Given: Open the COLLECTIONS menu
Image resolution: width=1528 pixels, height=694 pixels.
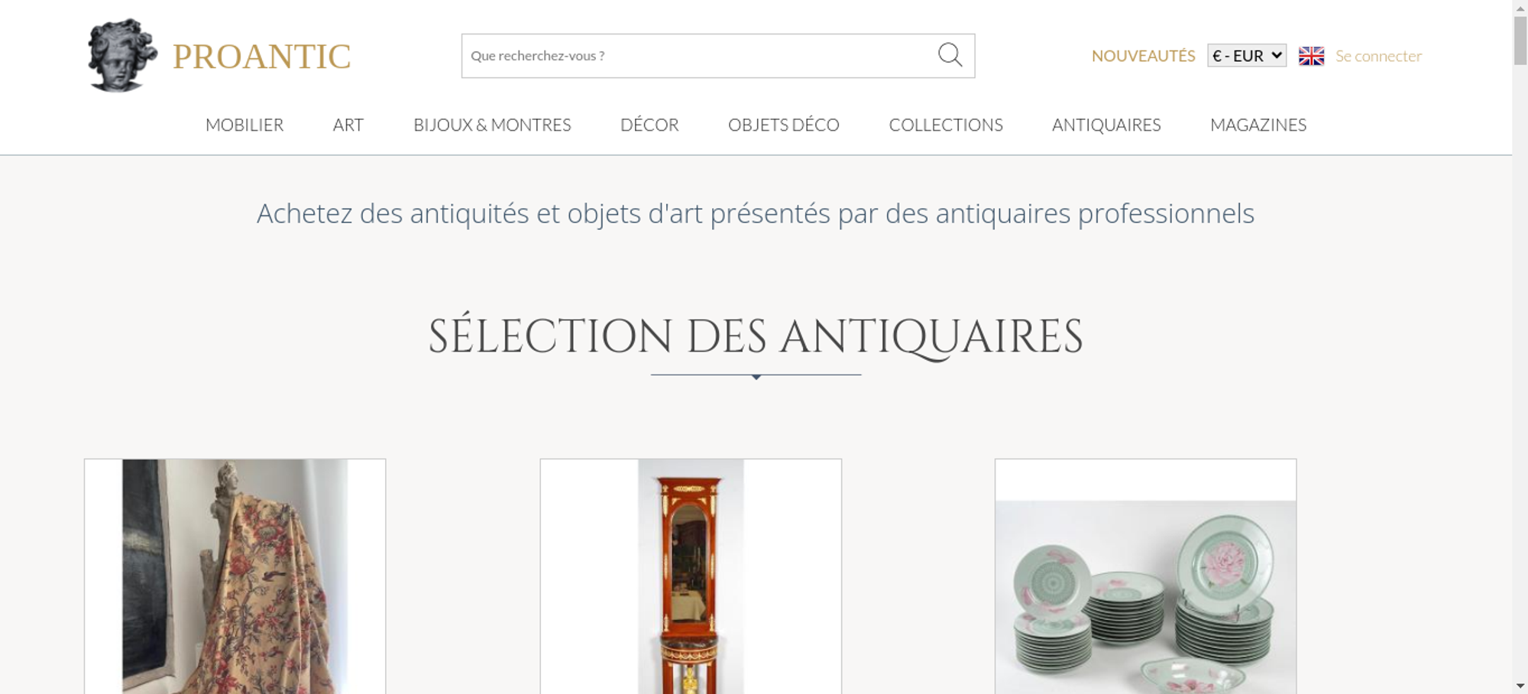Looking at the screenshot, I should (946, 125).
